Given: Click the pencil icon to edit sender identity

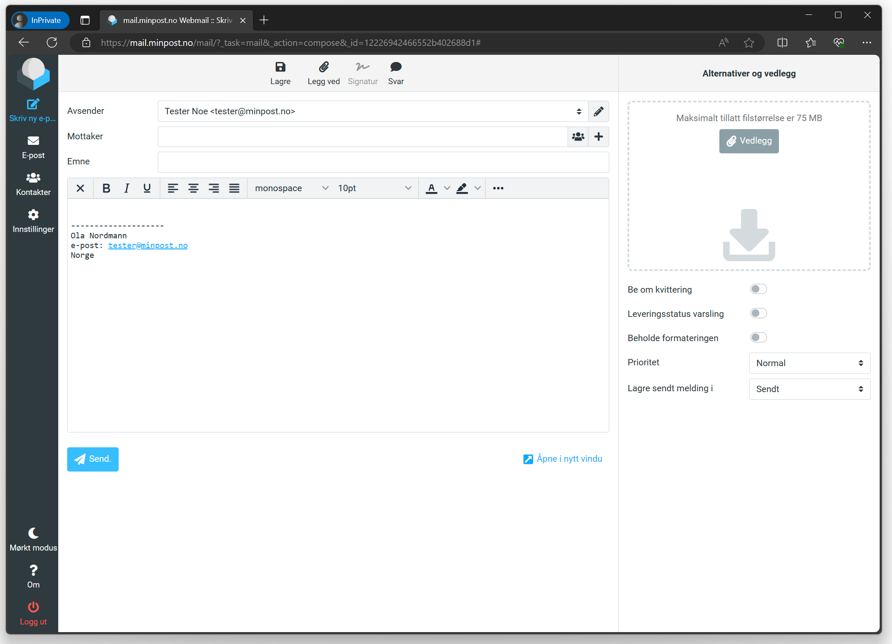Looking at the screenshot, I should tap(598, 112).
